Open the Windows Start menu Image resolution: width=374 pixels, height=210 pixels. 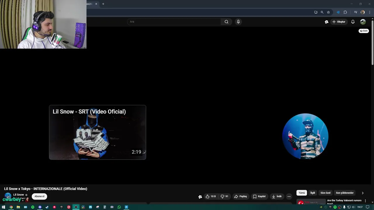4,207
